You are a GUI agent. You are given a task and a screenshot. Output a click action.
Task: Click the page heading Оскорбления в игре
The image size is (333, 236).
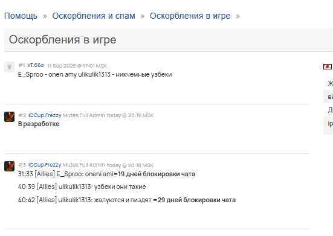click(x=63, y=40)
